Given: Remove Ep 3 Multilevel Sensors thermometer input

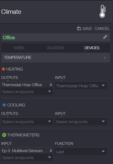Looking at the screenshot, I should (51, 151).
